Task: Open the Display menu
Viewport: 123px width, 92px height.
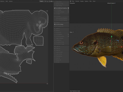Action: (82, 1)
